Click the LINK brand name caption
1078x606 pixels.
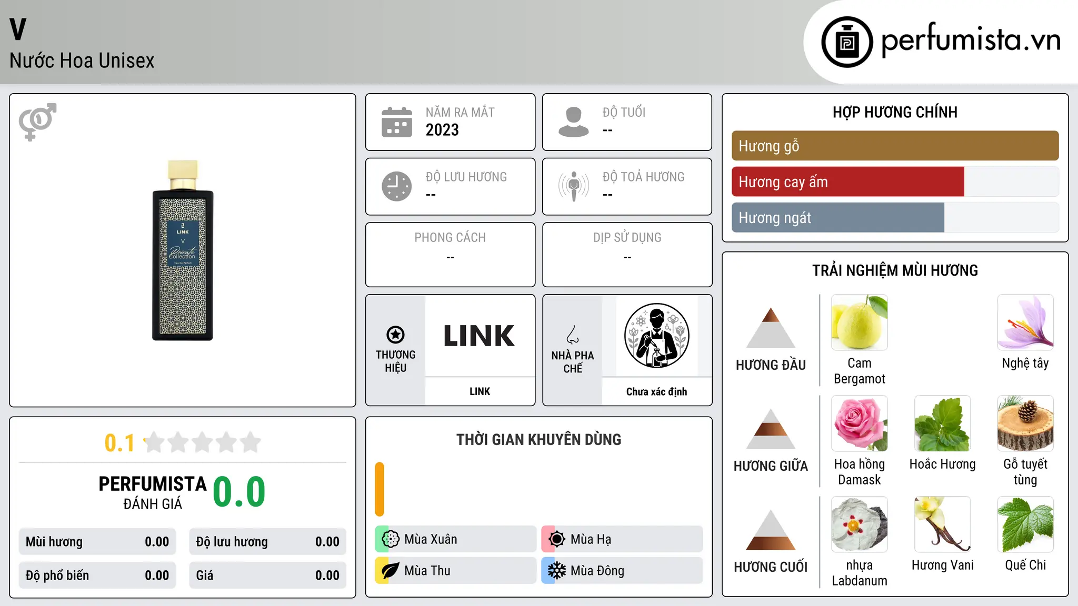click(480, 391)
